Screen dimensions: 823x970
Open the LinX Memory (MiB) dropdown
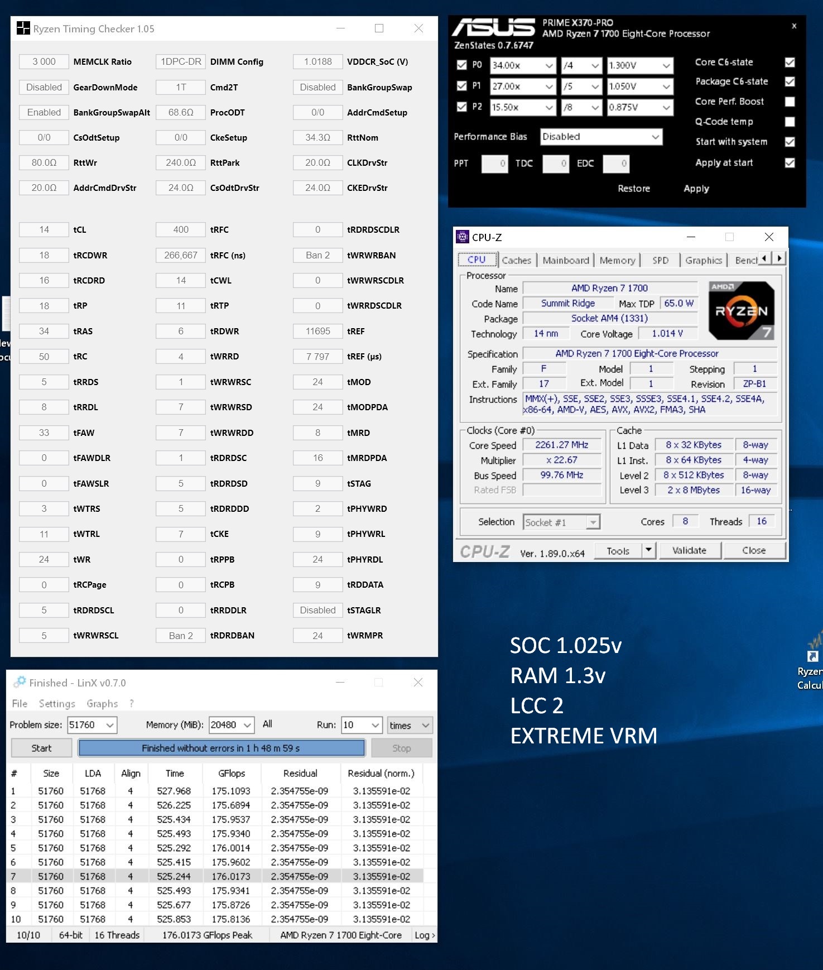pyautogui.click(x=232, y=725)
